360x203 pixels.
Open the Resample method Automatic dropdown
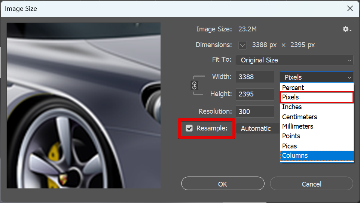pyautogui.click(x=257, y=128)
